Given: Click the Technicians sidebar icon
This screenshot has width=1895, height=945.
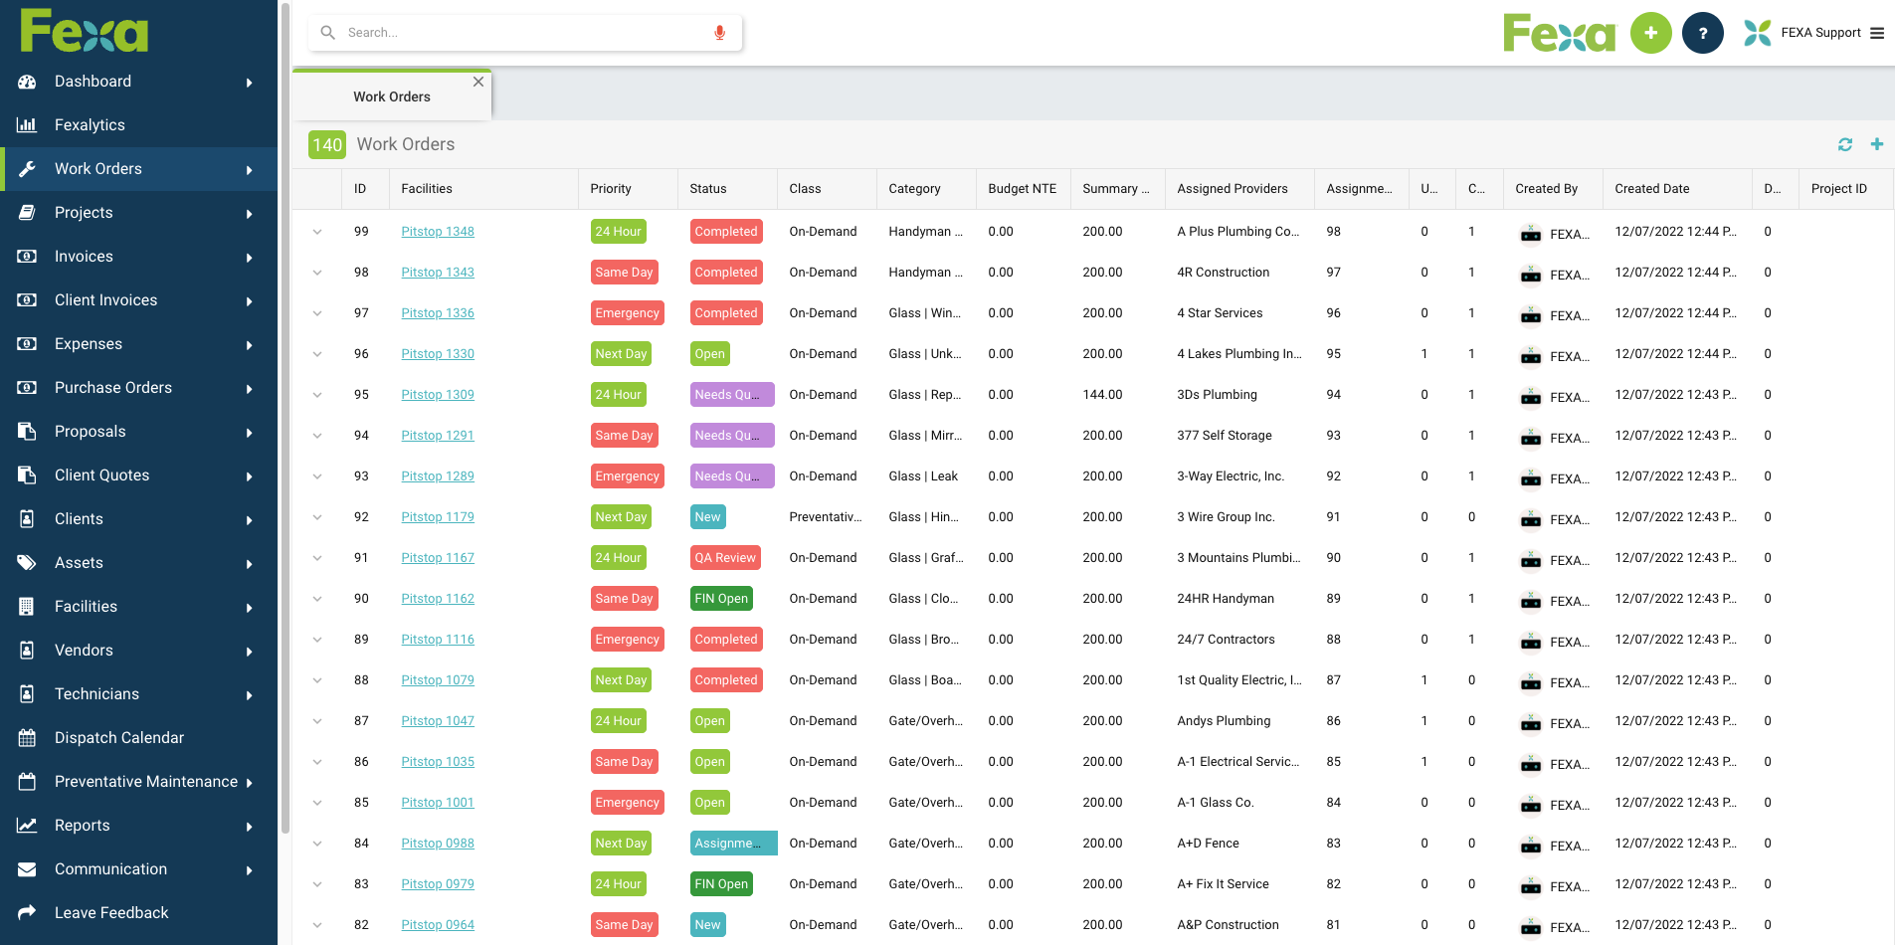Looking at the screenshot, I should point(26,693).
